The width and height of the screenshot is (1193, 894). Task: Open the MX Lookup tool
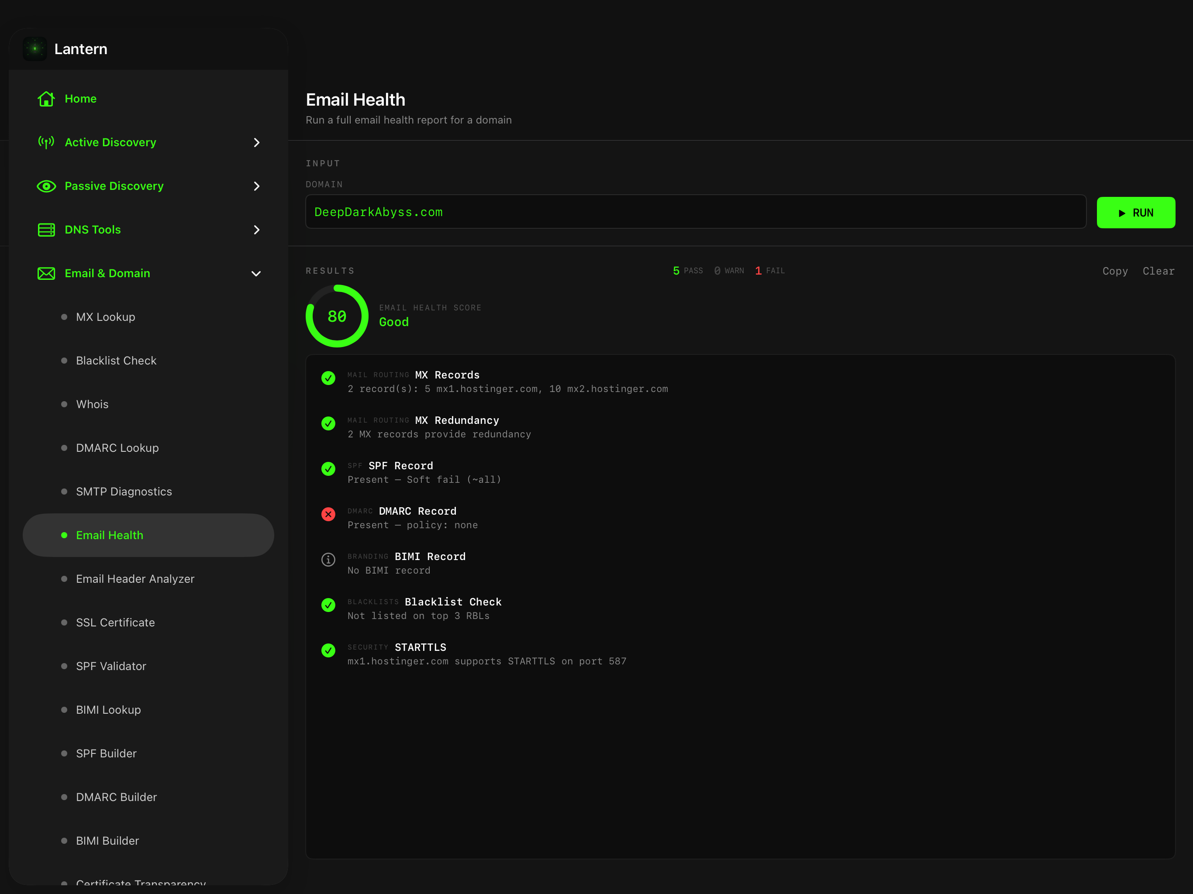tap(106, 317)
